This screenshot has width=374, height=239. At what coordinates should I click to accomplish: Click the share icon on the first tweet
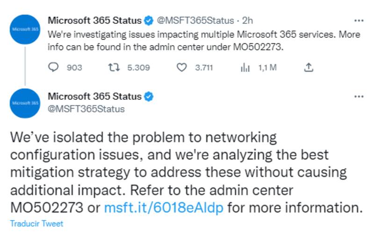point(308,68)
